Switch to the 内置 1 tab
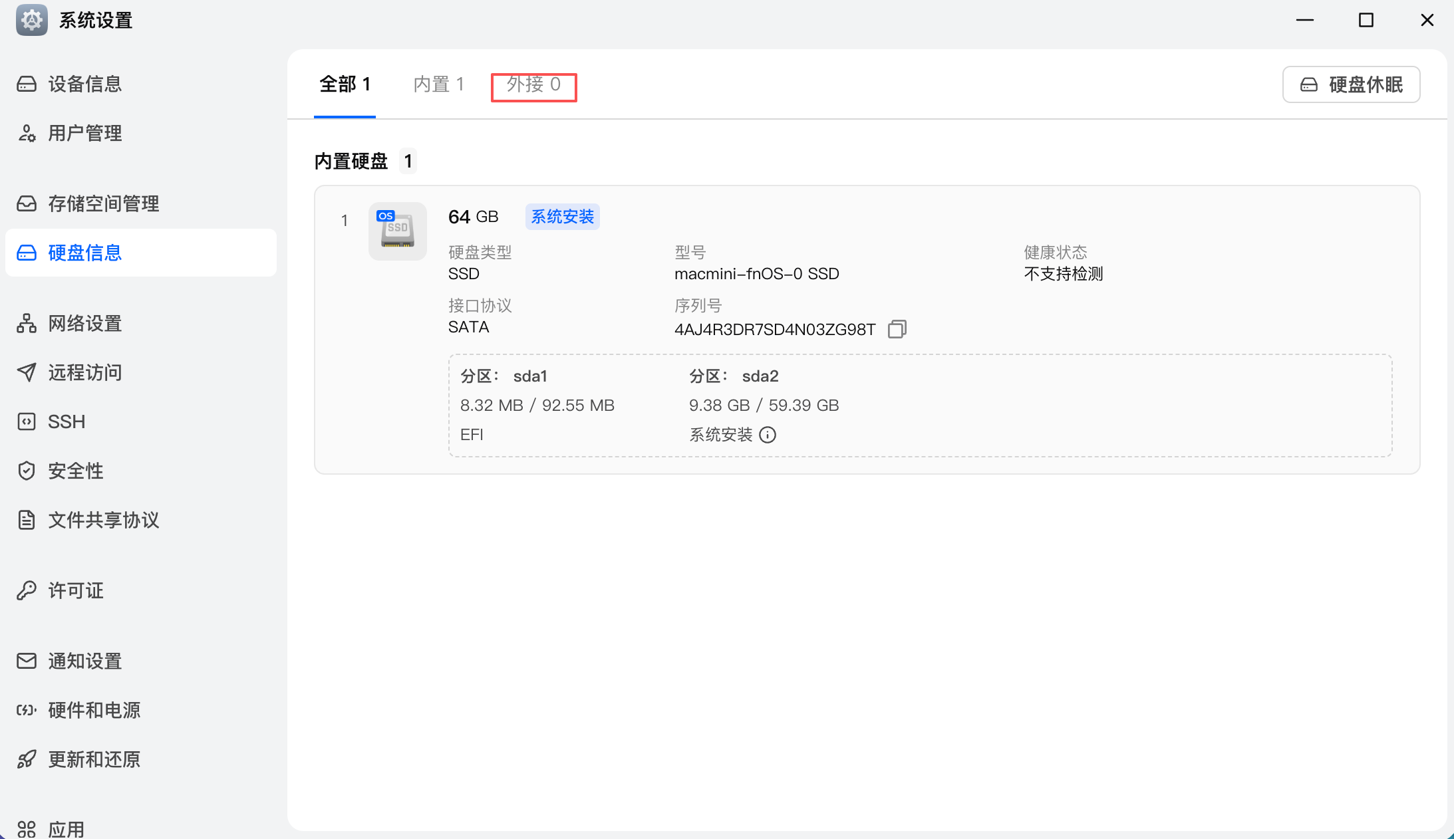 [x=438, y=85]
